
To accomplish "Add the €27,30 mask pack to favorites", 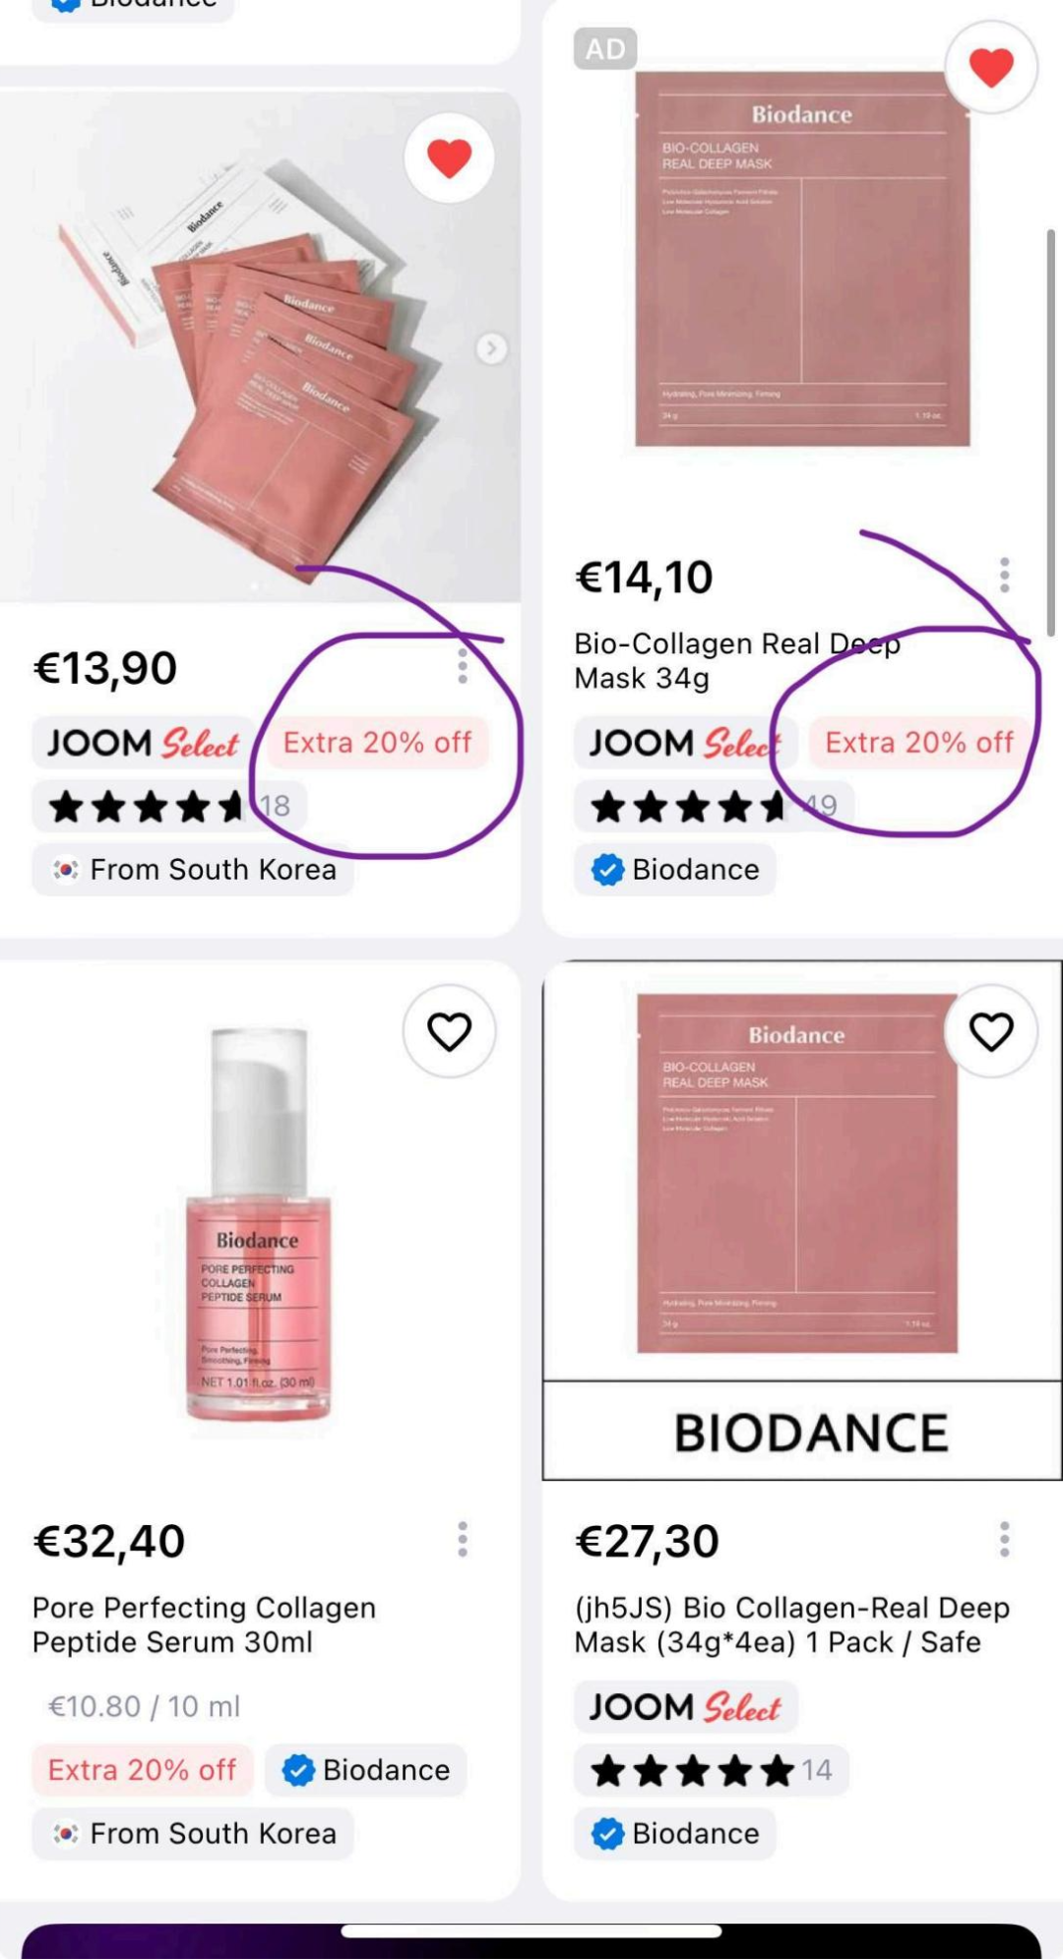I will pos(991,1030).
